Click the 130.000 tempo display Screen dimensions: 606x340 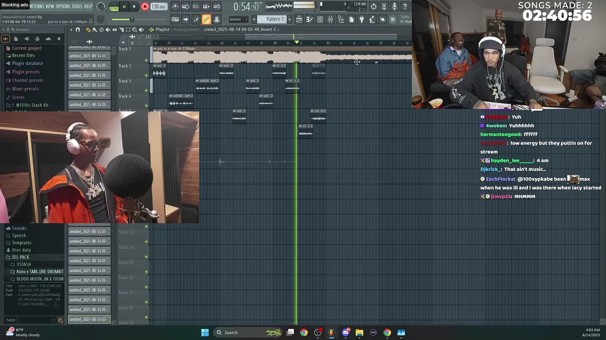click(x=159, y=7)
